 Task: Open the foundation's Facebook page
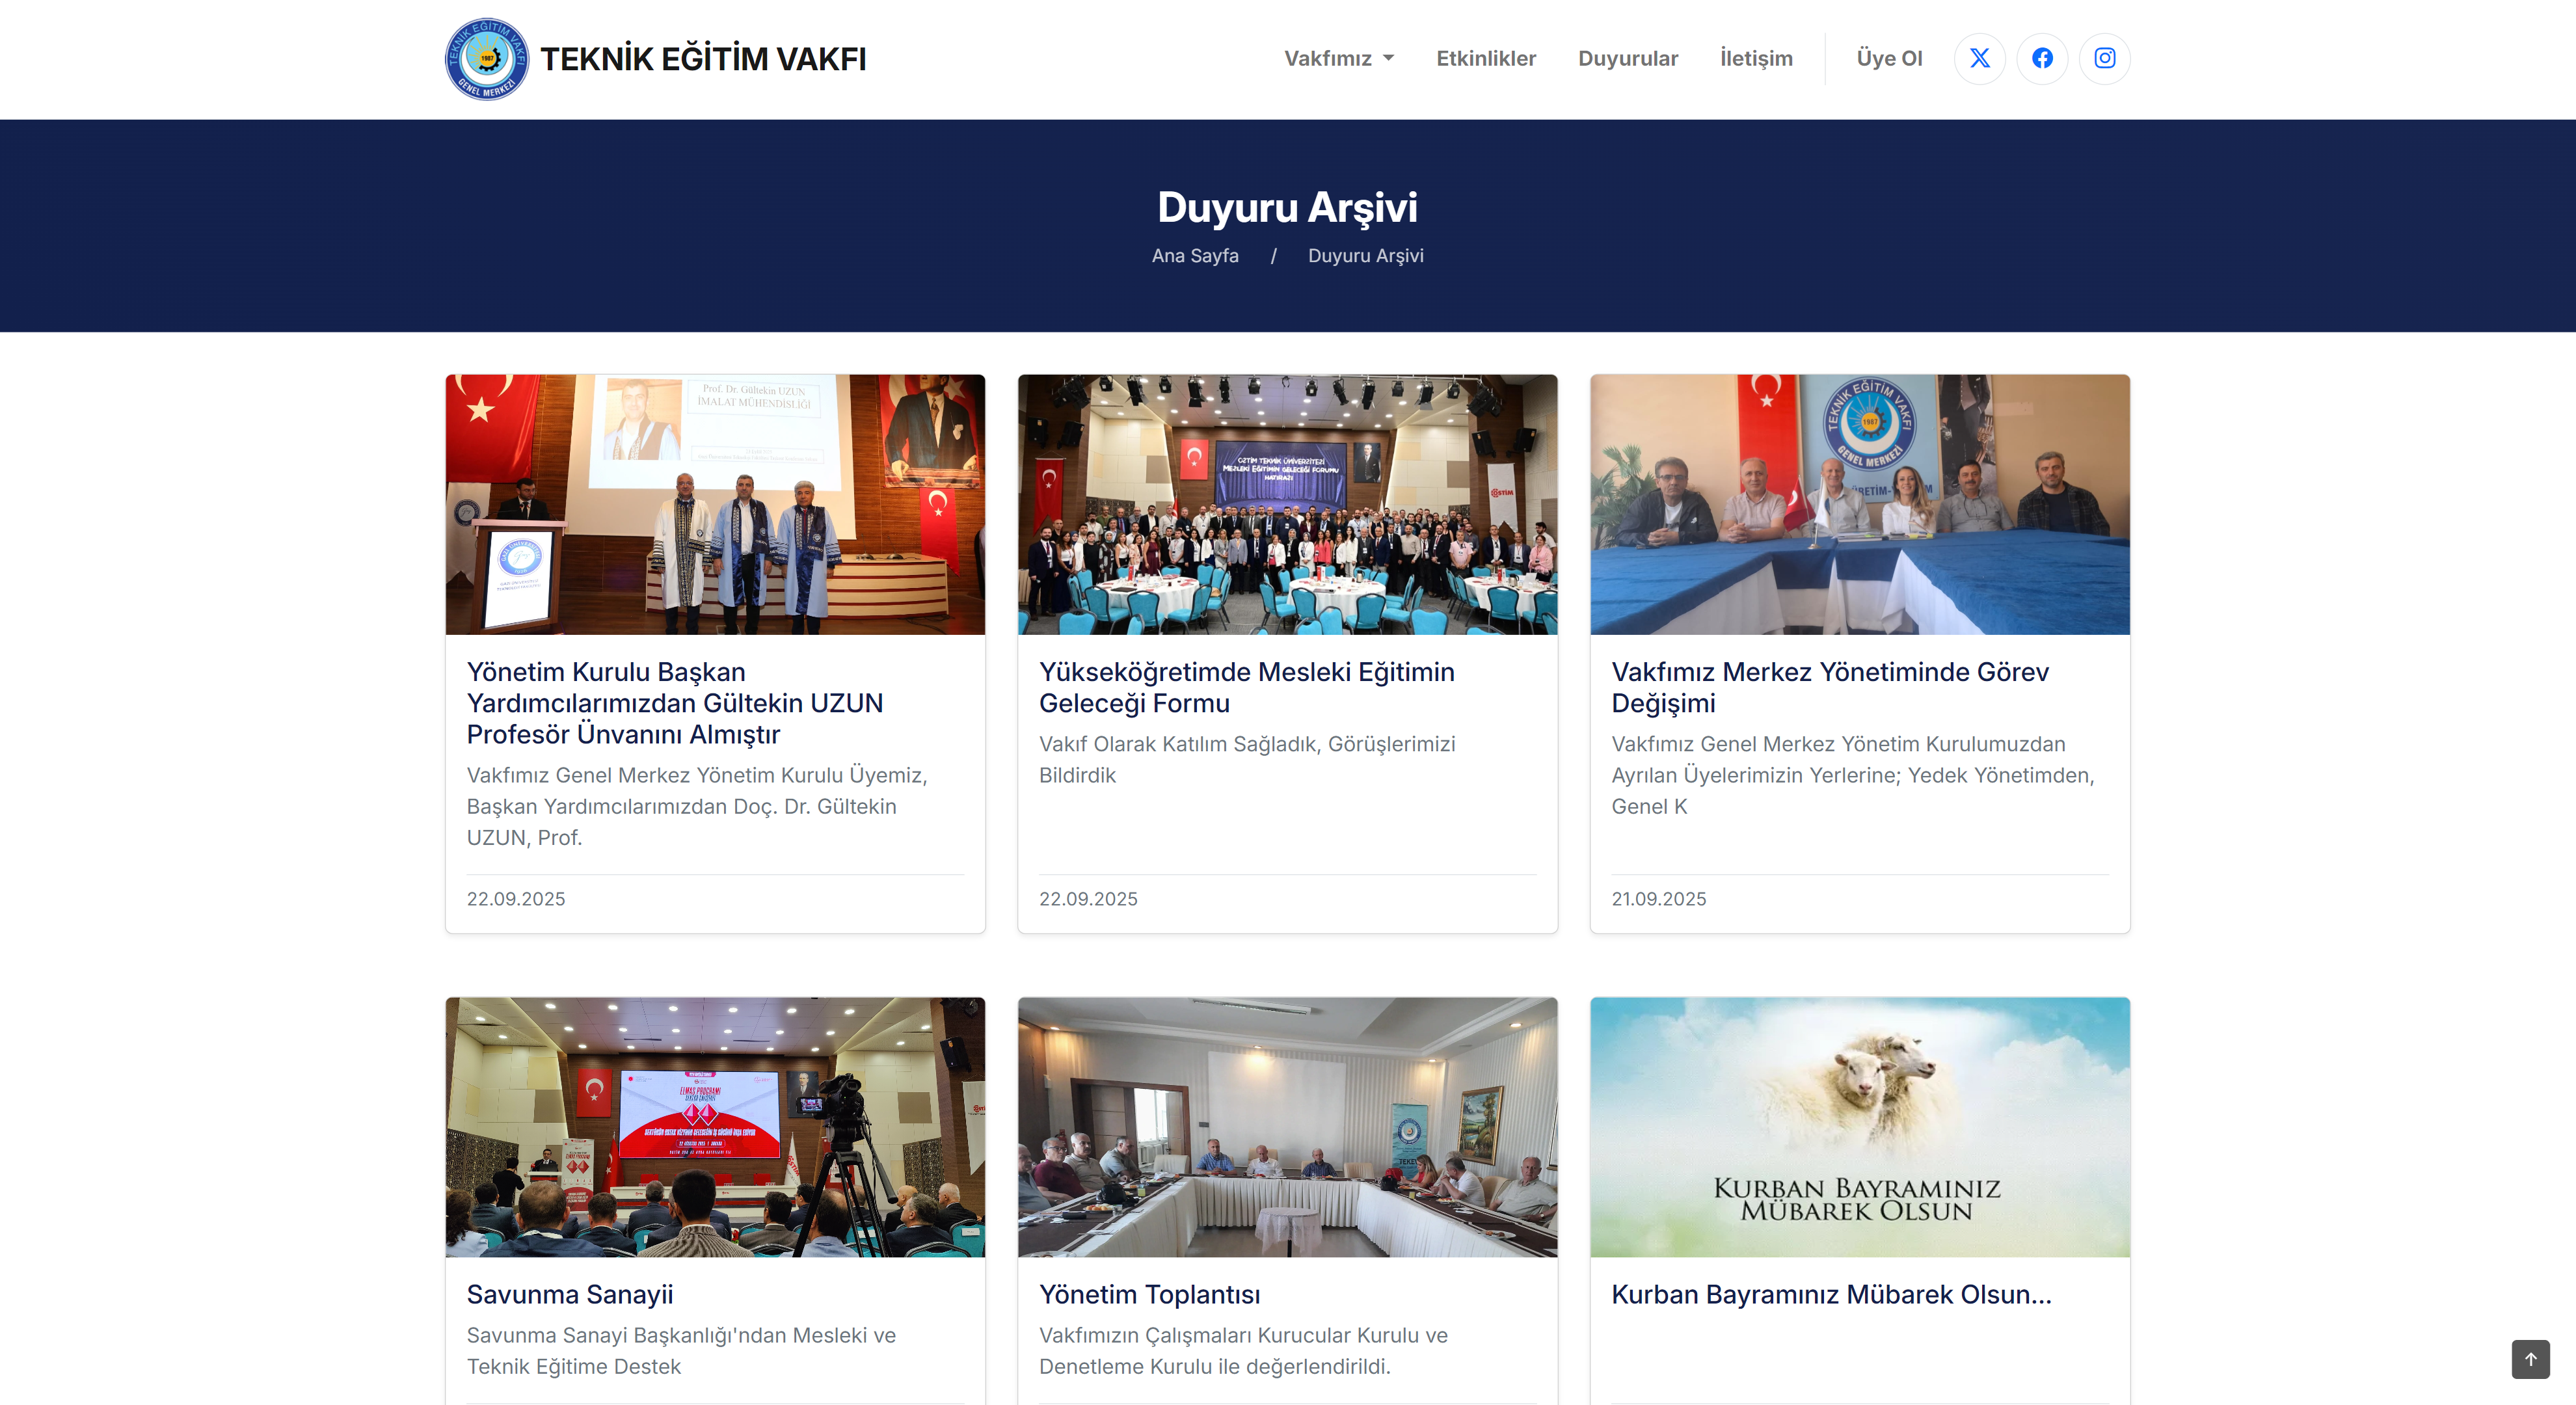pyautogui.click(x=2042, y=58)
